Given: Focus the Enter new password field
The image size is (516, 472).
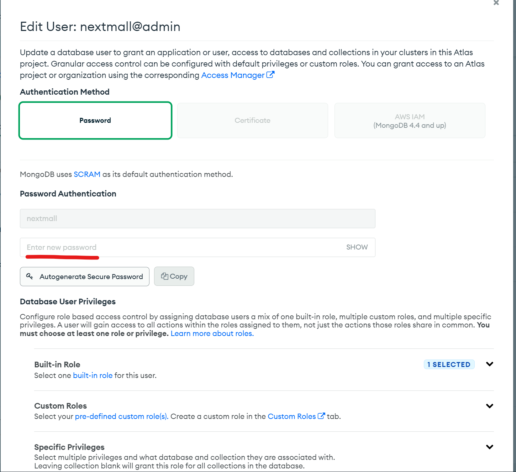Looking at the screenshot, I should point(198,247).
